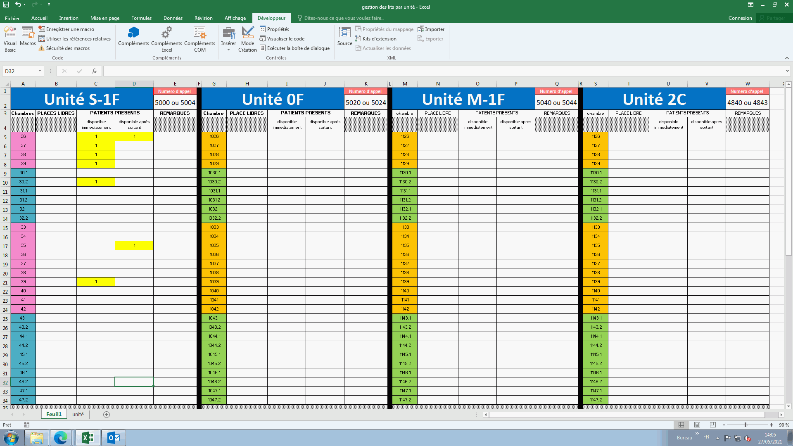The width and height of the screenshot is (793, 446).
Task: Open Compléments COM dialog
Action: pyautogui.click(x=199, y=39)
